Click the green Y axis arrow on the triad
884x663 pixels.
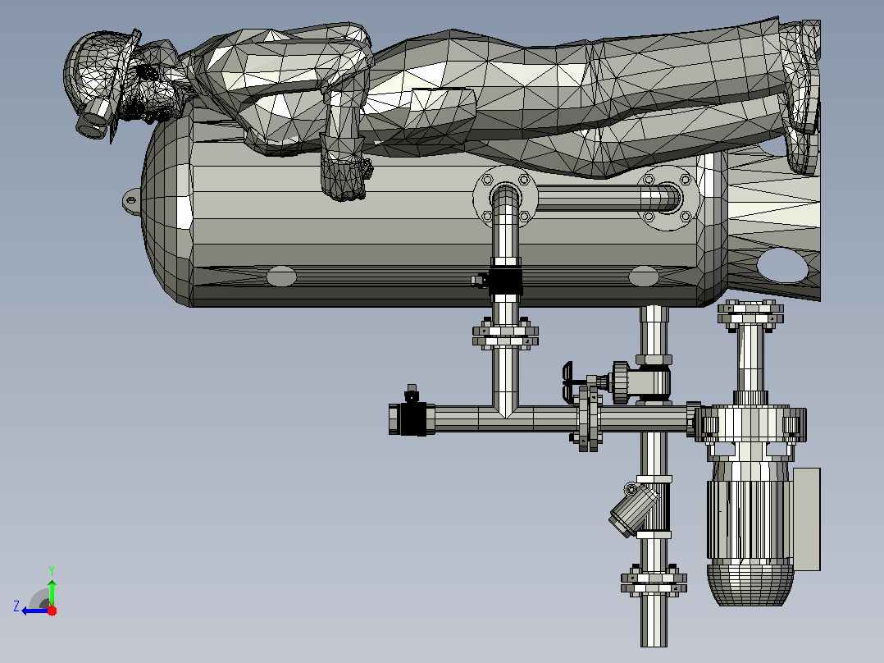point(52,592)
